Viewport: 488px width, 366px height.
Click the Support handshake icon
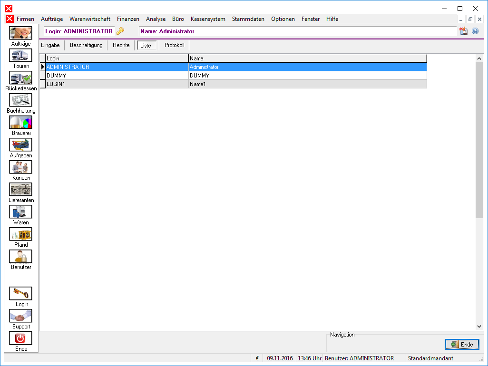[20, 316]
